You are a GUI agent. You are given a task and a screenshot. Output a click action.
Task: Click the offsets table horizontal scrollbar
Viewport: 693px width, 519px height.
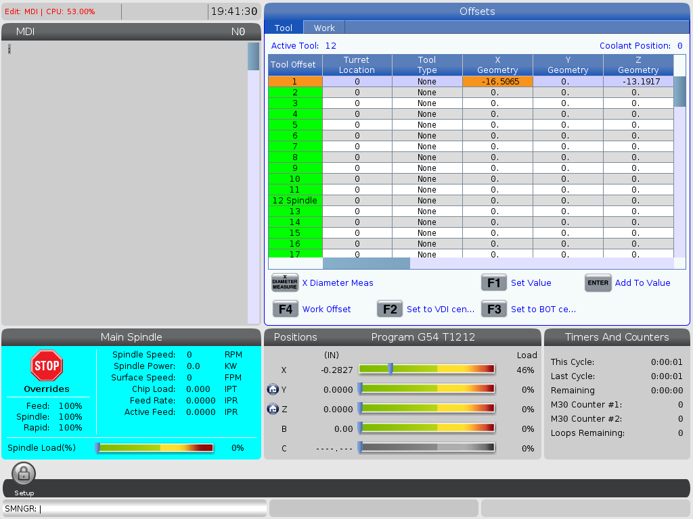coord(498,263)
